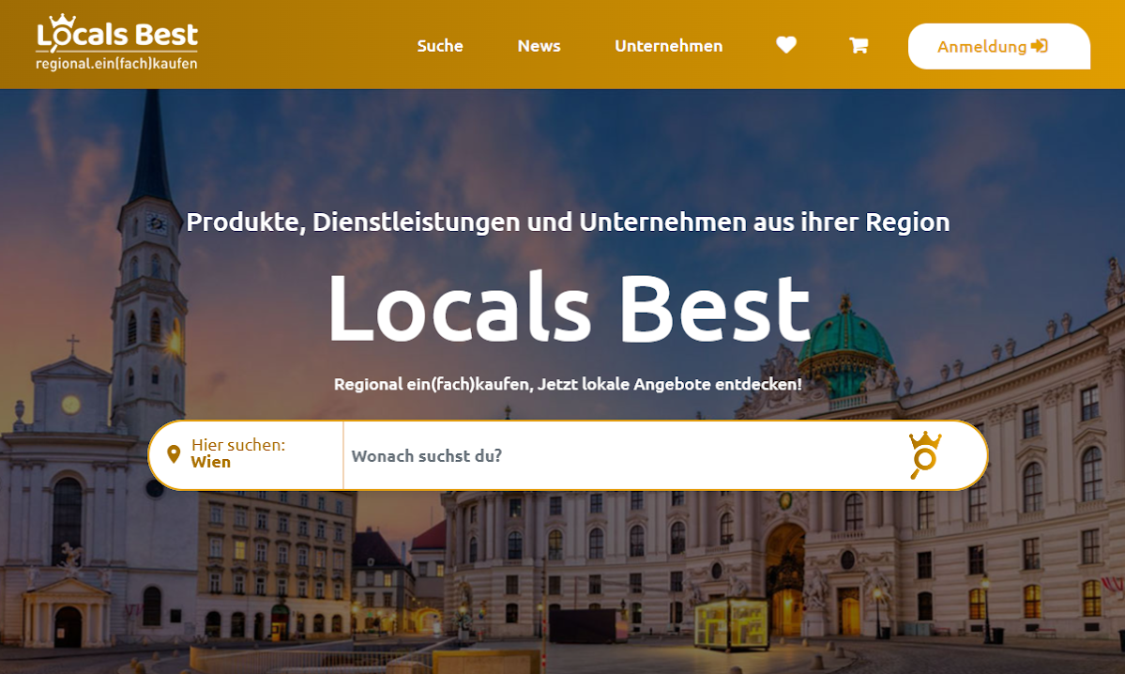
Task: Open the Suche menu item
Action: (440, 46)
